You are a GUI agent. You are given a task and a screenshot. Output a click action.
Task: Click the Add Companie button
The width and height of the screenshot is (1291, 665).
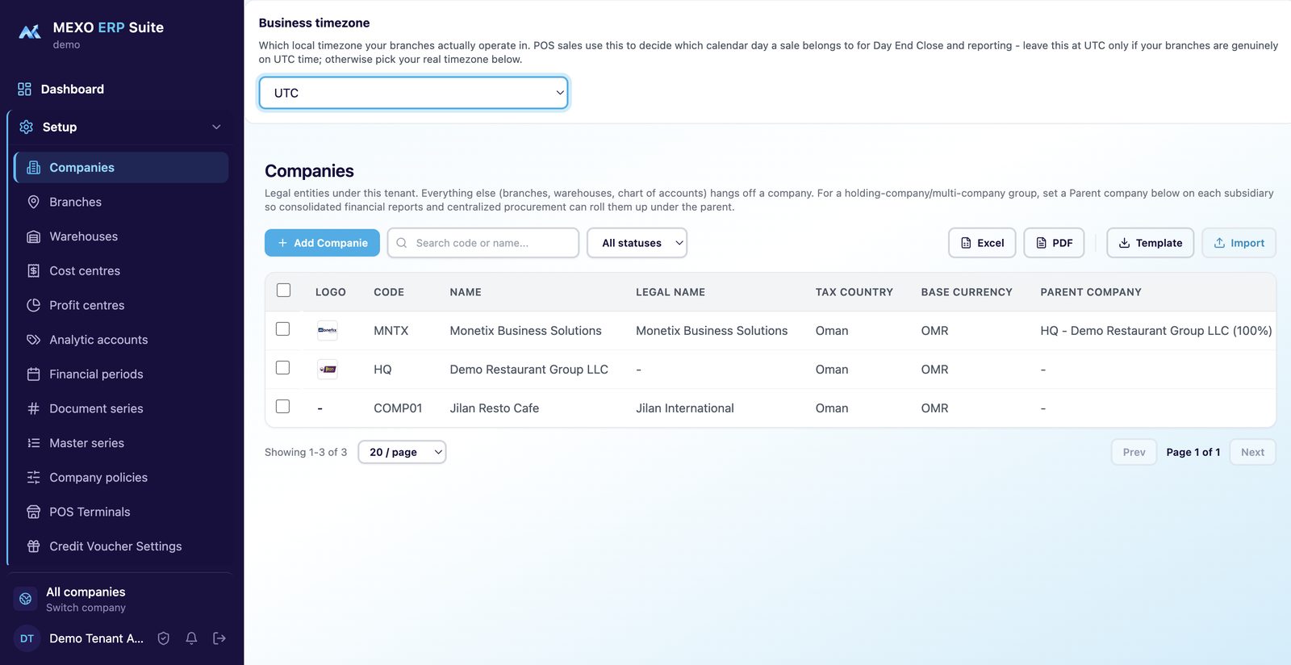tap(322, 243)
